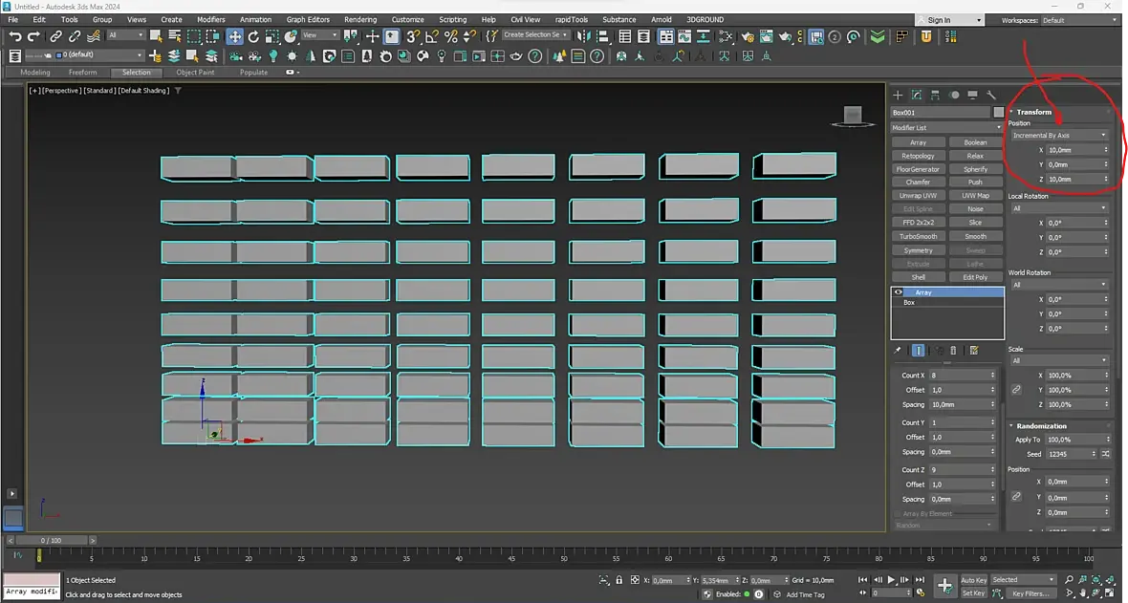The image size is (1128, 603).
Task: Toggle visibility eye of Array modifier
Action: pyautogui.click(x=898, y=292)
